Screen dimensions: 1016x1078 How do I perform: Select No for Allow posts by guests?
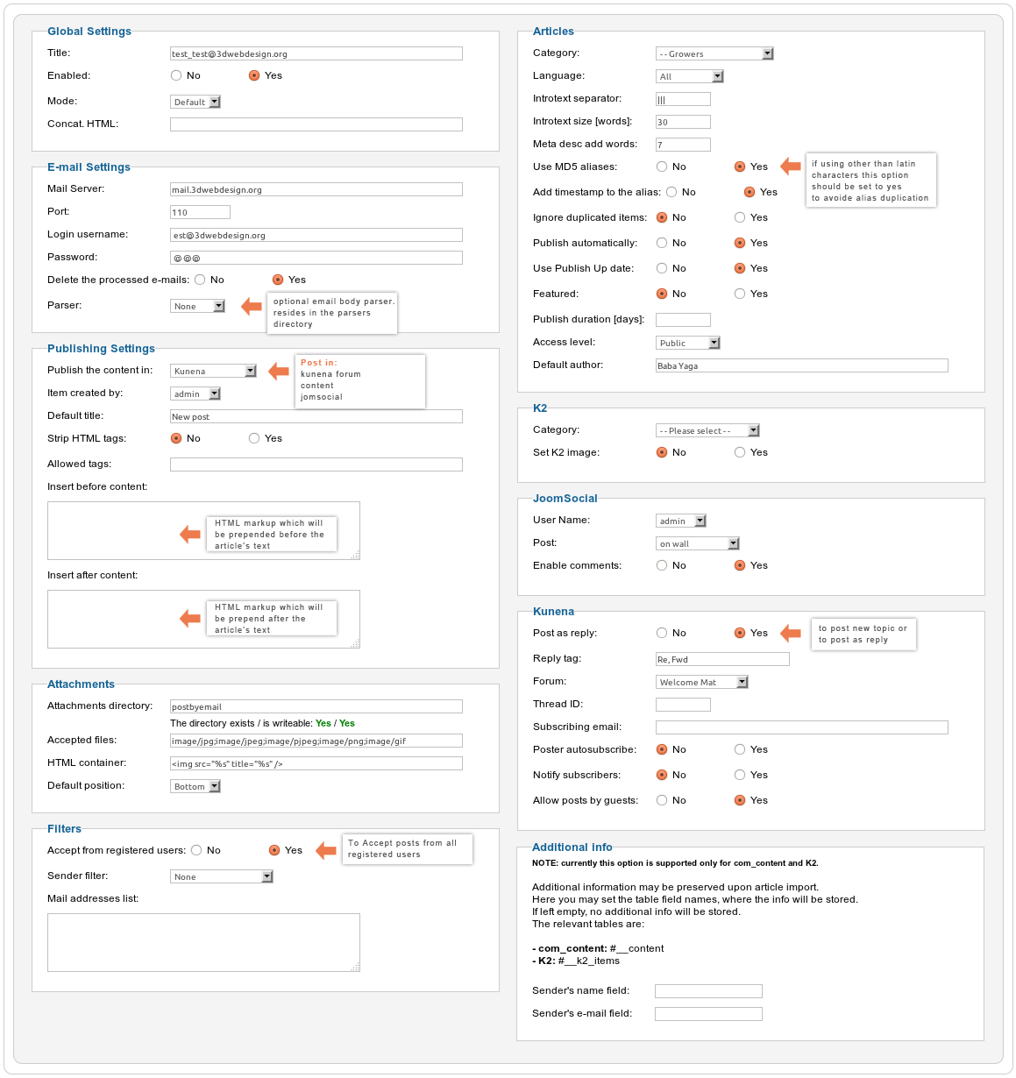coord(662,800)
